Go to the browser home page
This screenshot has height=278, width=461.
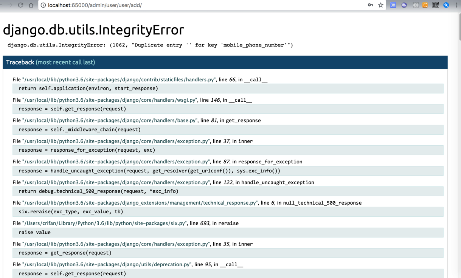point(31,5)
